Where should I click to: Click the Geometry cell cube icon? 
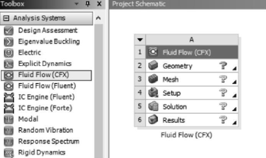pos(153,66)
